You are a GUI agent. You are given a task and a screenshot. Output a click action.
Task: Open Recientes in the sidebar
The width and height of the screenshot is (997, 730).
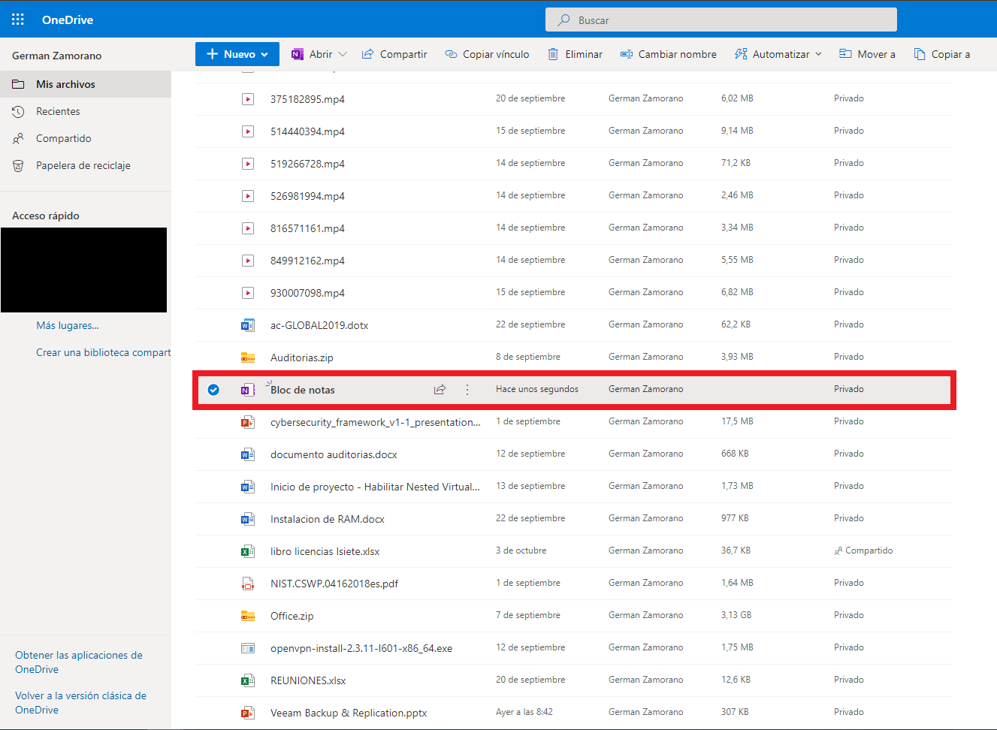point(86,111)
